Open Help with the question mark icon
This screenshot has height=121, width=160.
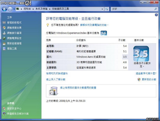pyautogui.click(x=156, y=15)
